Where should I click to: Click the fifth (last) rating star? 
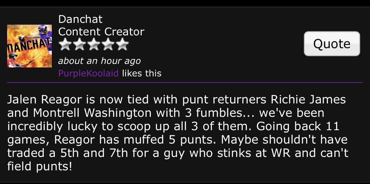122,45
